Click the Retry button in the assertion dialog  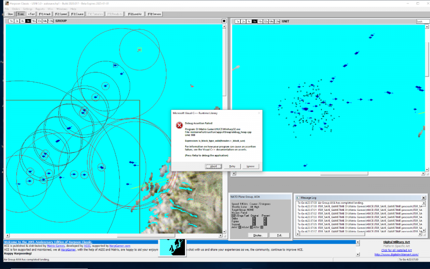(232, 166)
